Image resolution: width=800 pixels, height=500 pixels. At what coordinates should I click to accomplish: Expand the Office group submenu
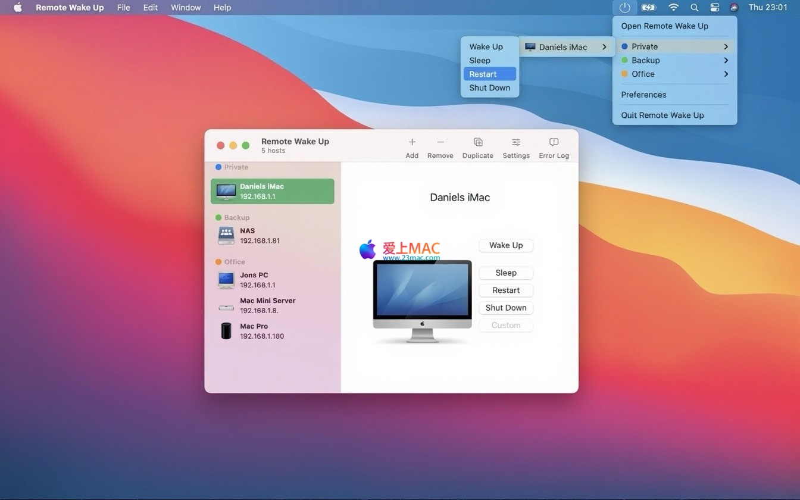tap(674, 74)
